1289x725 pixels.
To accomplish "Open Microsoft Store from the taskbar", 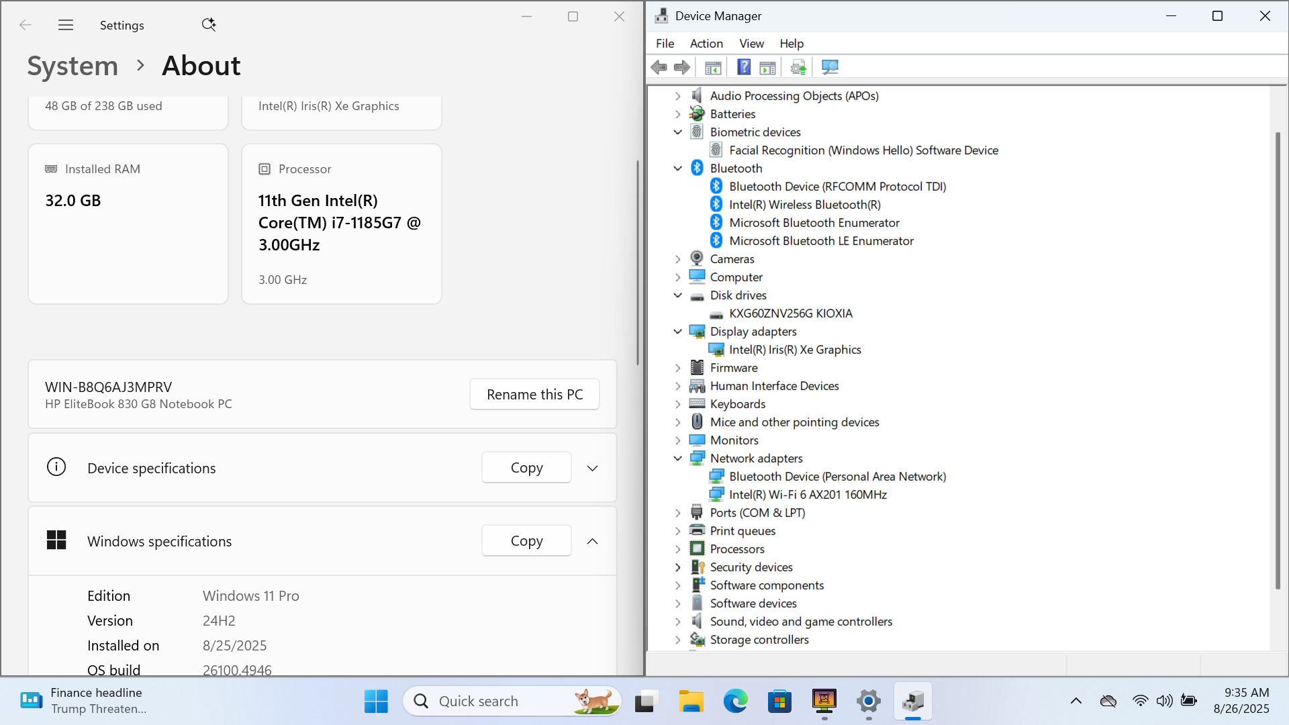I will click(x=779, y=701).
